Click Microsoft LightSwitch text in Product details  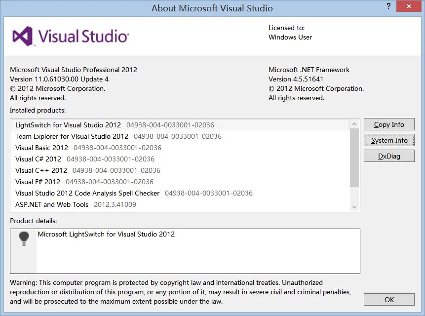pyautogui.click(x=106, y=234)
